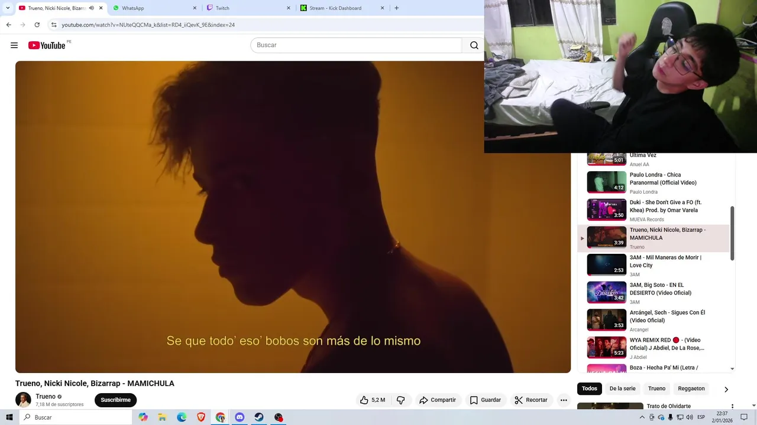Screen dimensions: 757x425
Task: Open a new browser tab
Action: pos(396,8)
